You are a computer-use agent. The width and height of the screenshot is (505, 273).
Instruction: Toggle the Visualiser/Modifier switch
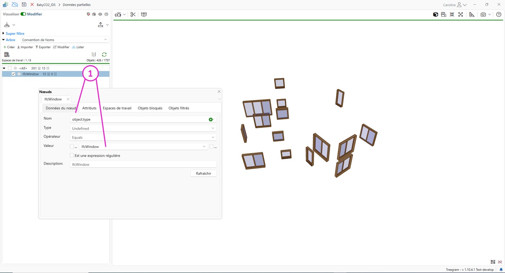click(23, 14)
